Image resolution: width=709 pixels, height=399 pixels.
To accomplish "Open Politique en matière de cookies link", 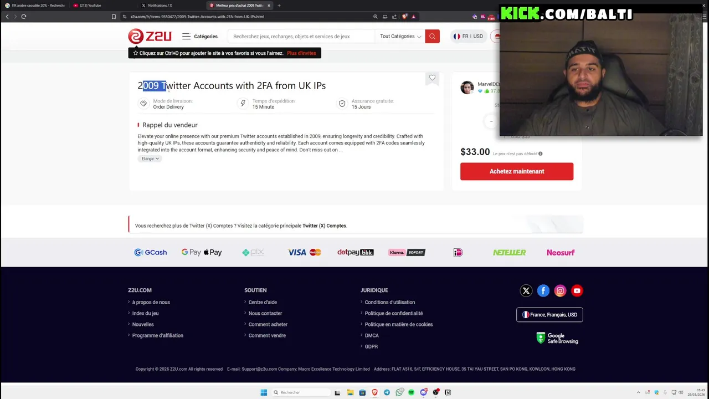I will pos(399,325).
